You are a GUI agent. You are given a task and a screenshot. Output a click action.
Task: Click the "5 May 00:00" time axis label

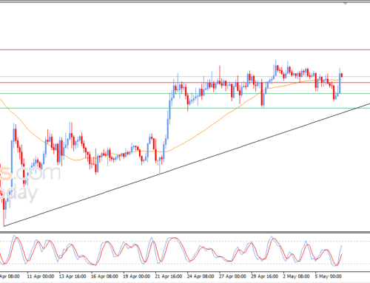(329, 276)
